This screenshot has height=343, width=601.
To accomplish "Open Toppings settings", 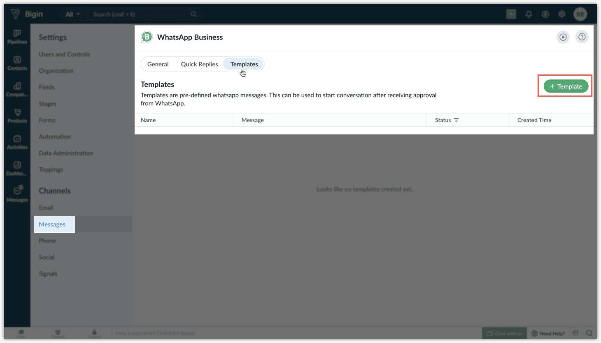I will click(51, 170).
